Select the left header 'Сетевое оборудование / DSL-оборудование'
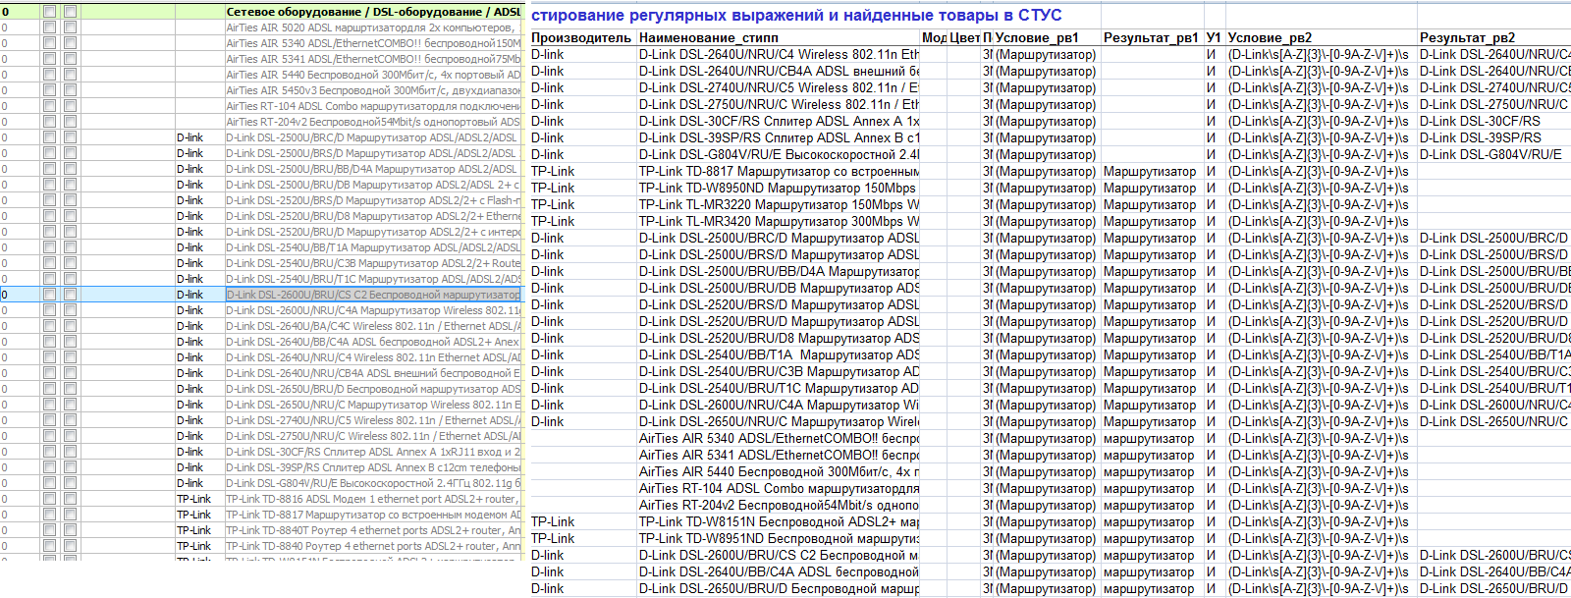Image resolution: width=1571 pixels, height=598 pixels. point(373,12)
